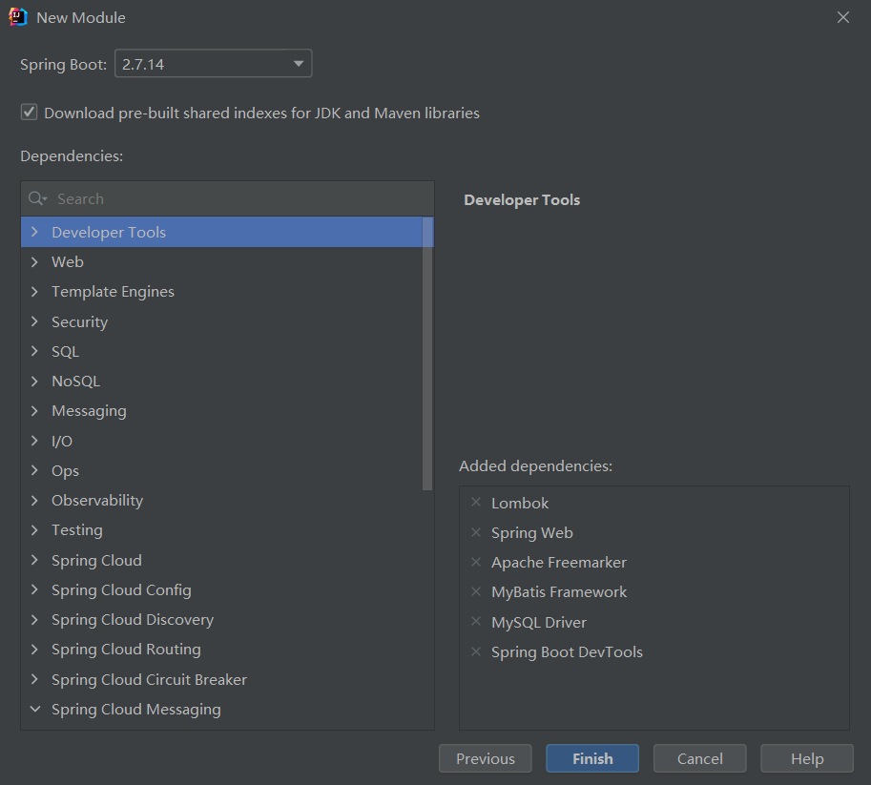Focus the dependencies Search field

[227, 198]
